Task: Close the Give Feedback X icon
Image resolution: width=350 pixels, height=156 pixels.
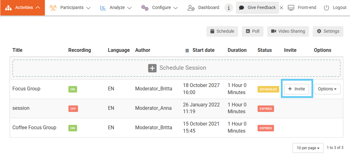Action: pos(281,8)
